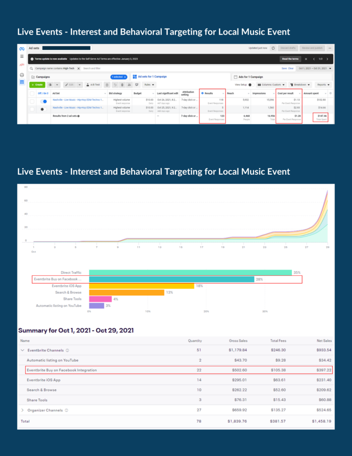Tick the select-all checkbox in table header
This screenshot has height=456, width=352.
[32, 94]
